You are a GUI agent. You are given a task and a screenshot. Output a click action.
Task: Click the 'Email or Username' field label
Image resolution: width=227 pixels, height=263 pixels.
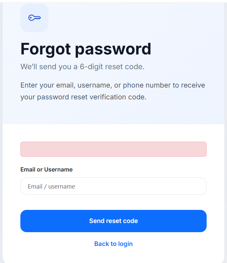coord(46,170)
